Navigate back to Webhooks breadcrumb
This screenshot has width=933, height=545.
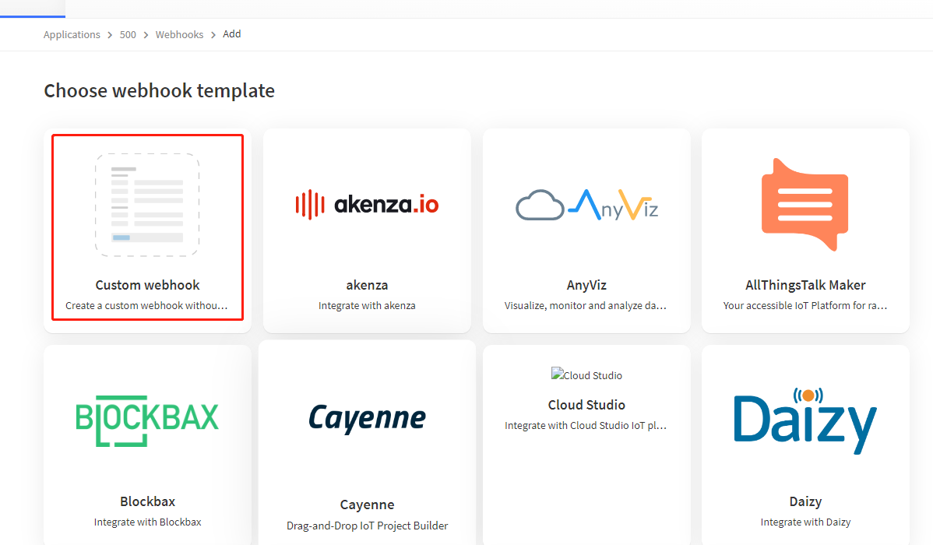tap(179, 34)
